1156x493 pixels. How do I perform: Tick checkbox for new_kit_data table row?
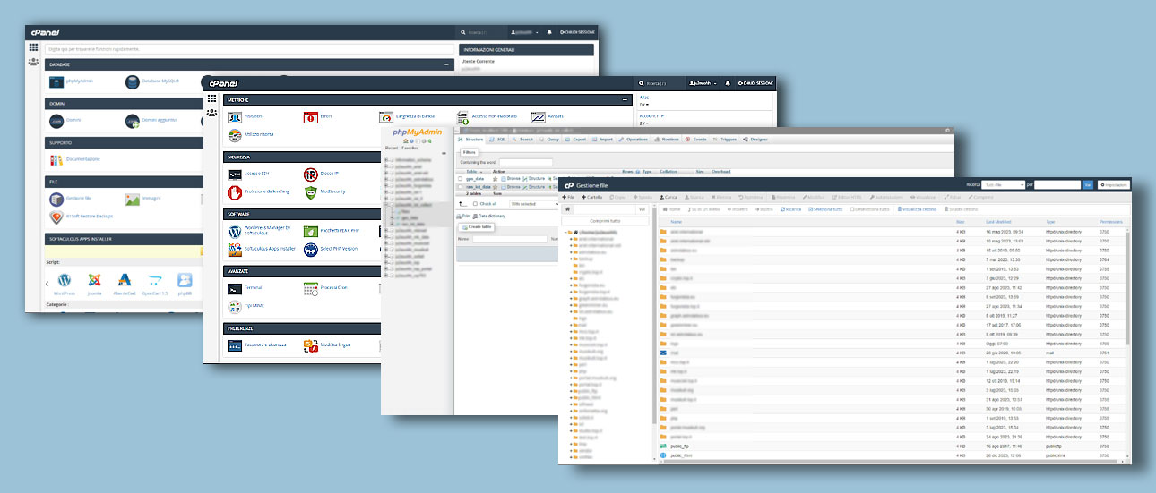pyautogui.click(x=460, y=186)
